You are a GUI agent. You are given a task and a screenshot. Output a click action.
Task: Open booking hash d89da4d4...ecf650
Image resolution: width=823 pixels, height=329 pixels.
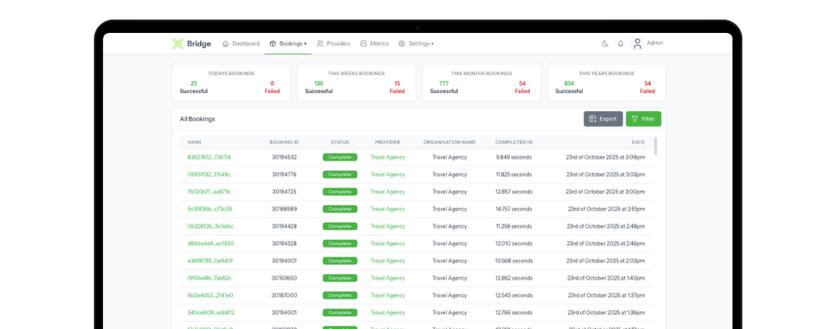point(211,243)
